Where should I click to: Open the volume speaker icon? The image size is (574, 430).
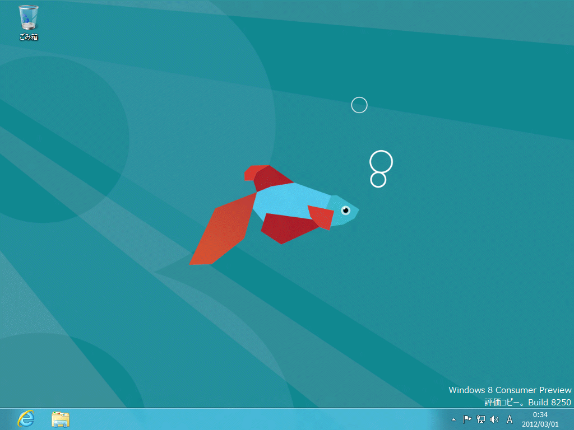(494, 419)
